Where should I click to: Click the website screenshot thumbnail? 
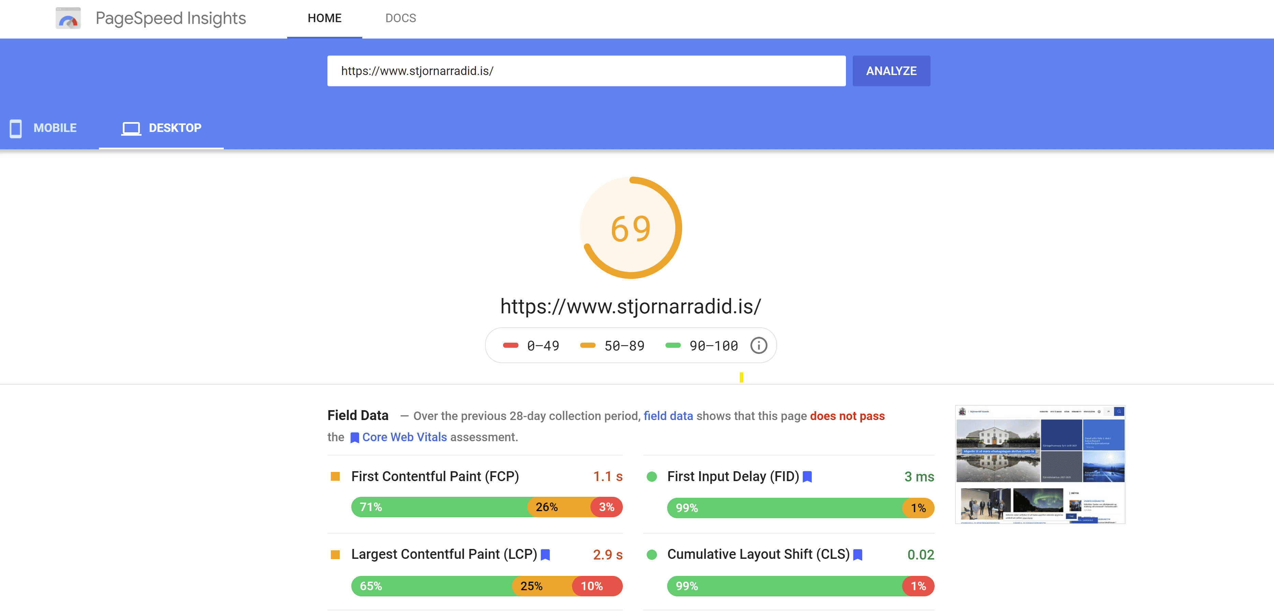pos(1040,464)
